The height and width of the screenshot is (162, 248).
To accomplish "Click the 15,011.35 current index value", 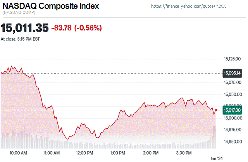I will pyautogui.click(x=25, y=28).
